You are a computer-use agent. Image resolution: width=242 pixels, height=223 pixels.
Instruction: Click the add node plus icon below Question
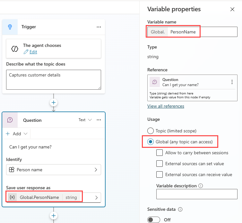54,216
